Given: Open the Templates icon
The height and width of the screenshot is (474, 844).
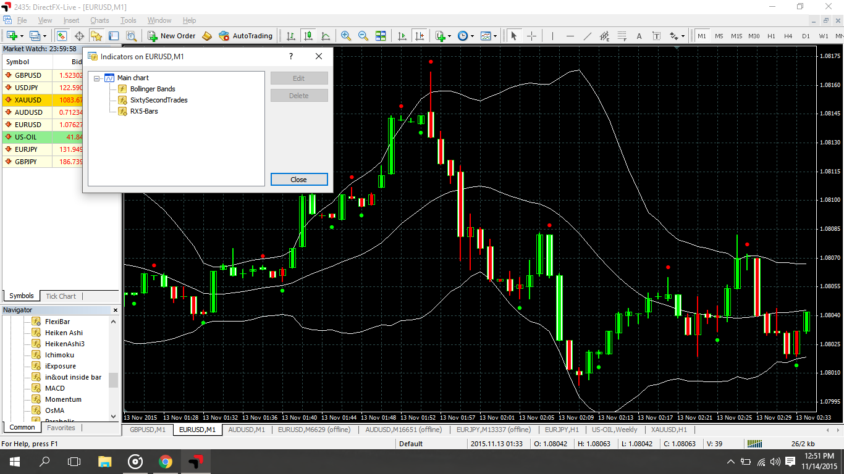Looking at the screenshot, I should (486, 36).
